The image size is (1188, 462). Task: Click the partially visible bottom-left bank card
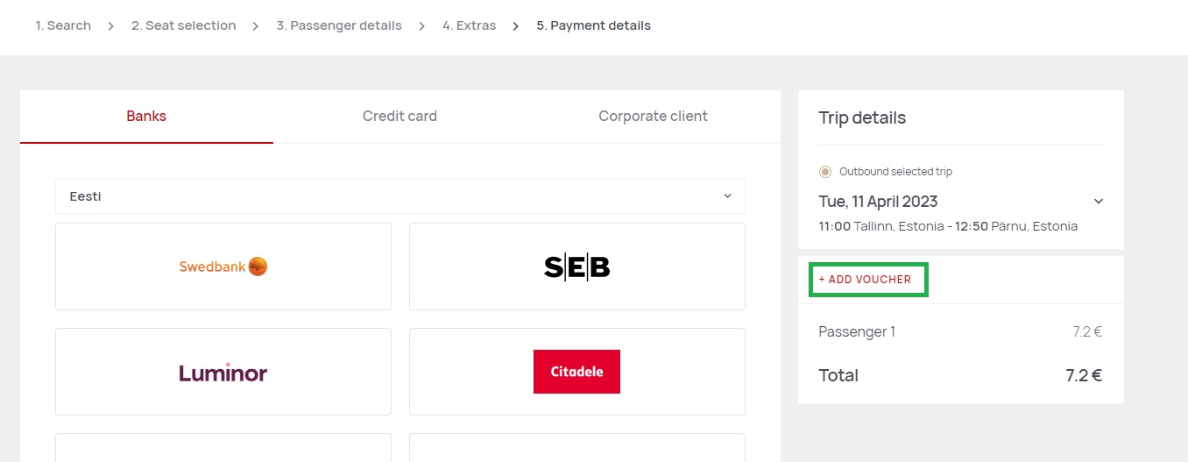(223, 447)
